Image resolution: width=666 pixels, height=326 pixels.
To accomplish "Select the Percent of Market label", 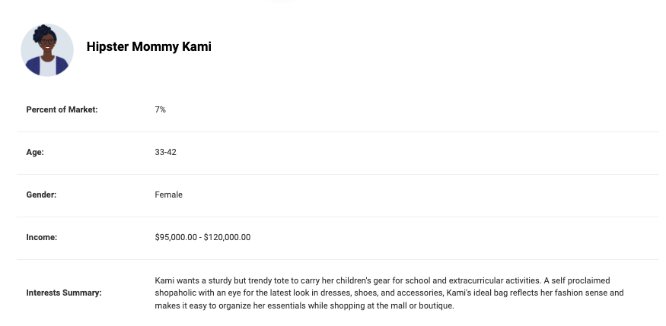I will coord(62,109).
